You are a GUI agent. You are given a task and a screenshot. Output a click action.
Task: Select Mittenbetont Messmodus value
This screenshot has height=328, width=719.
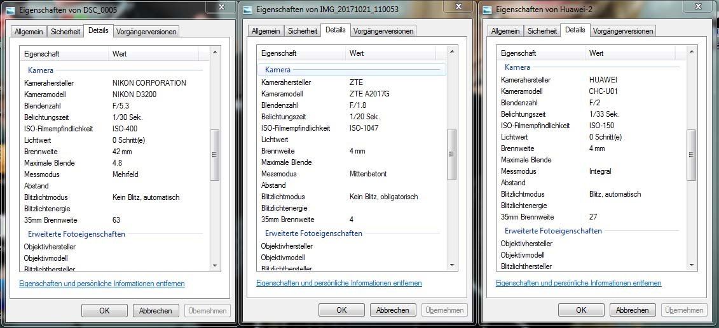tap(367, 174)
